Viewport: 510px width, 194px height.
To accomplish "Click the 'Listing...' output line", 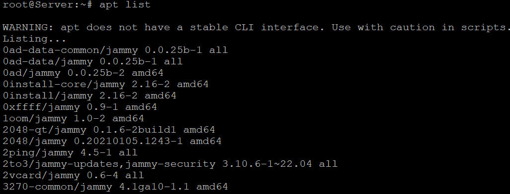I will tap(34, 39).
